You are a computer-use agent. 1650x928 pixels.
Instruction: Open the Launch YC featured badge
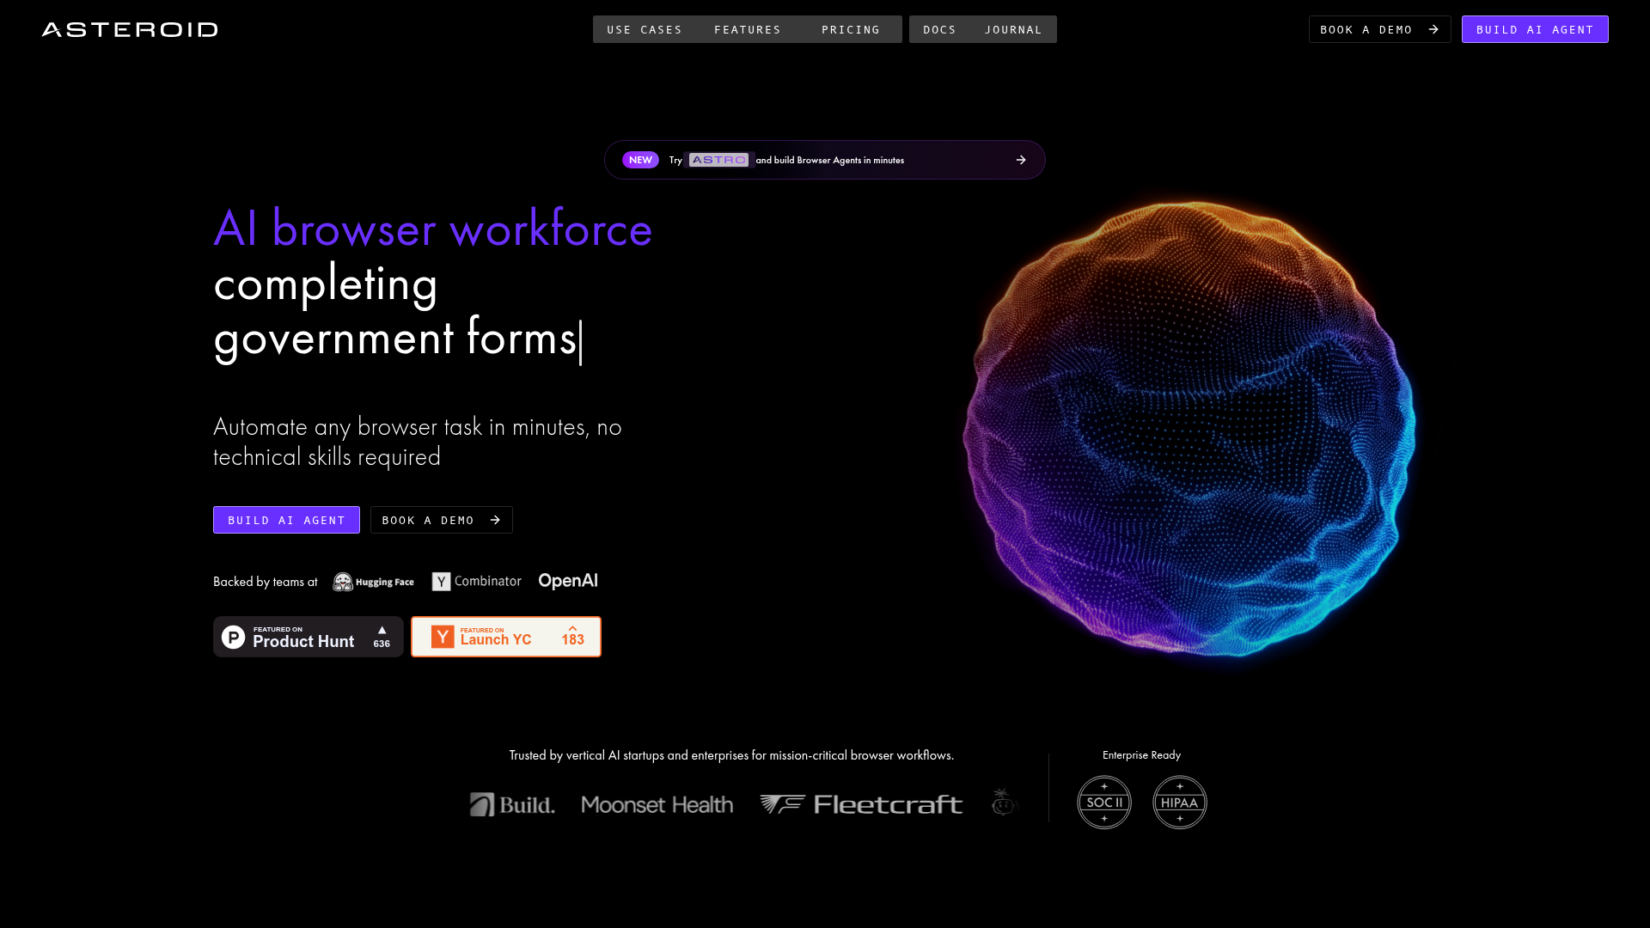pyautogui.click(x=505, y=637)
